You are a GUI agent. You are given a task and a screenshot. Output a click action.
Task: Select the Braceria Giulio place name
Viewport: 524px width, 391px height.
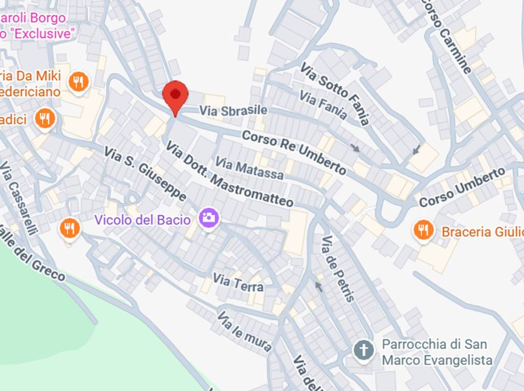(x=483, y=232)
